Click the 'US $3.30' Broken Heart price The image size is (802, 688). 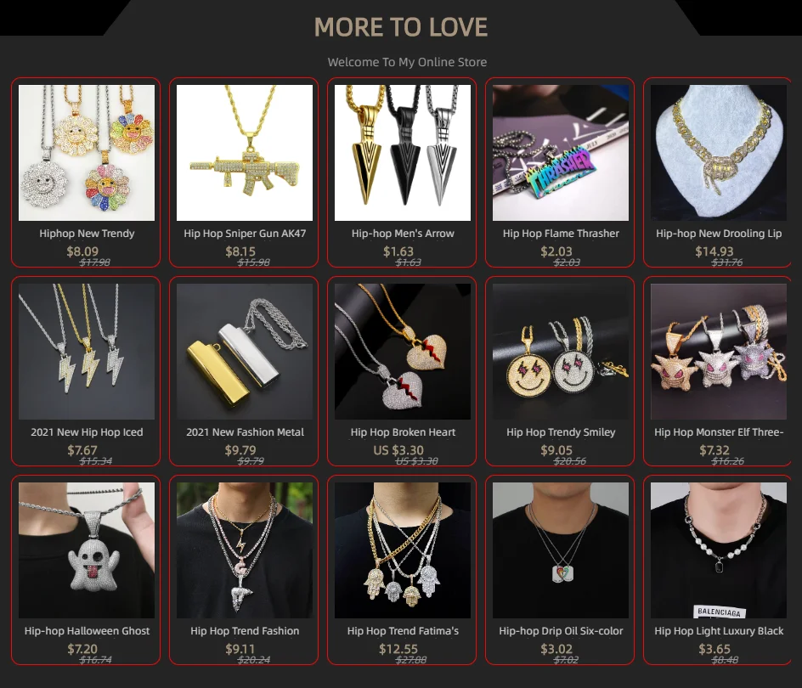pos(398,450)
